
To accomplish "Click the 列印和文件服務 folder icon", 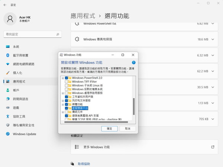I will click(x=70, y=101).
